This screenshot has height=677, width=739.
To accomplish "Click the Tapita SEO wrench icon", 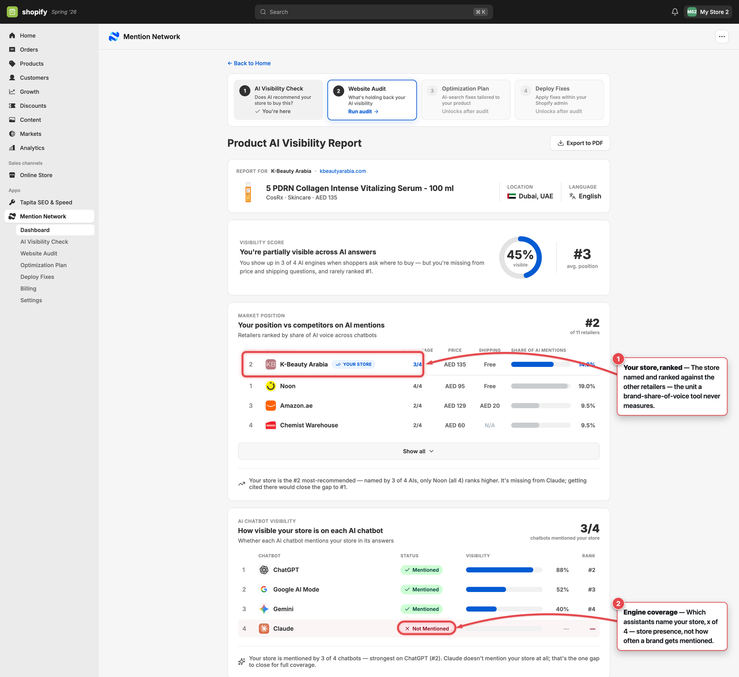I will pyautogui.click(x=12, y=202).
